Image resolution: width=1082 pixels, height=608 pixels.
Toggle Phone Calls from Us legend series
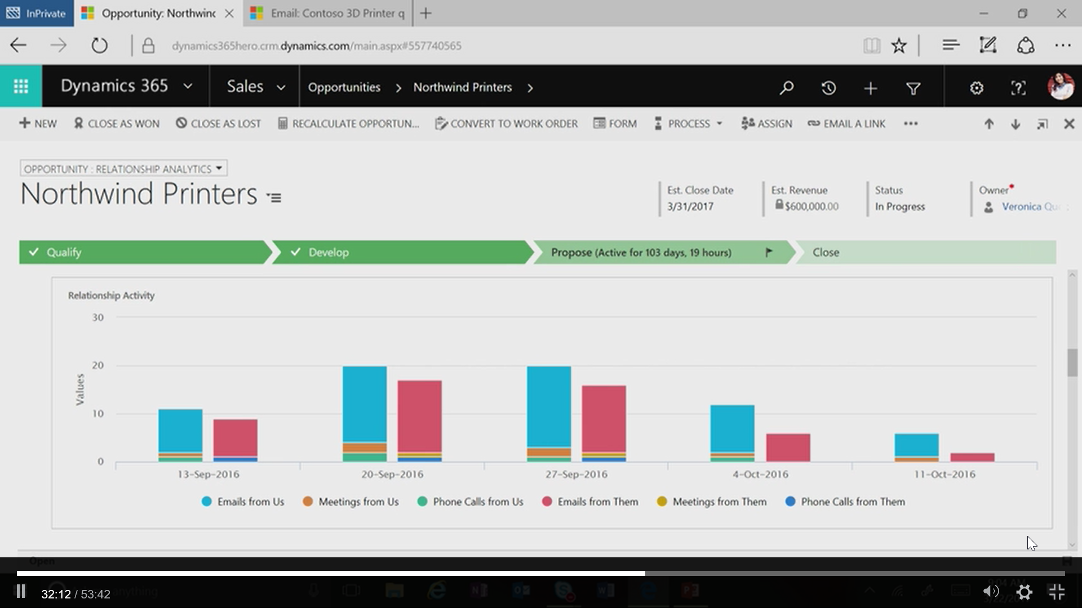(471, 502)
